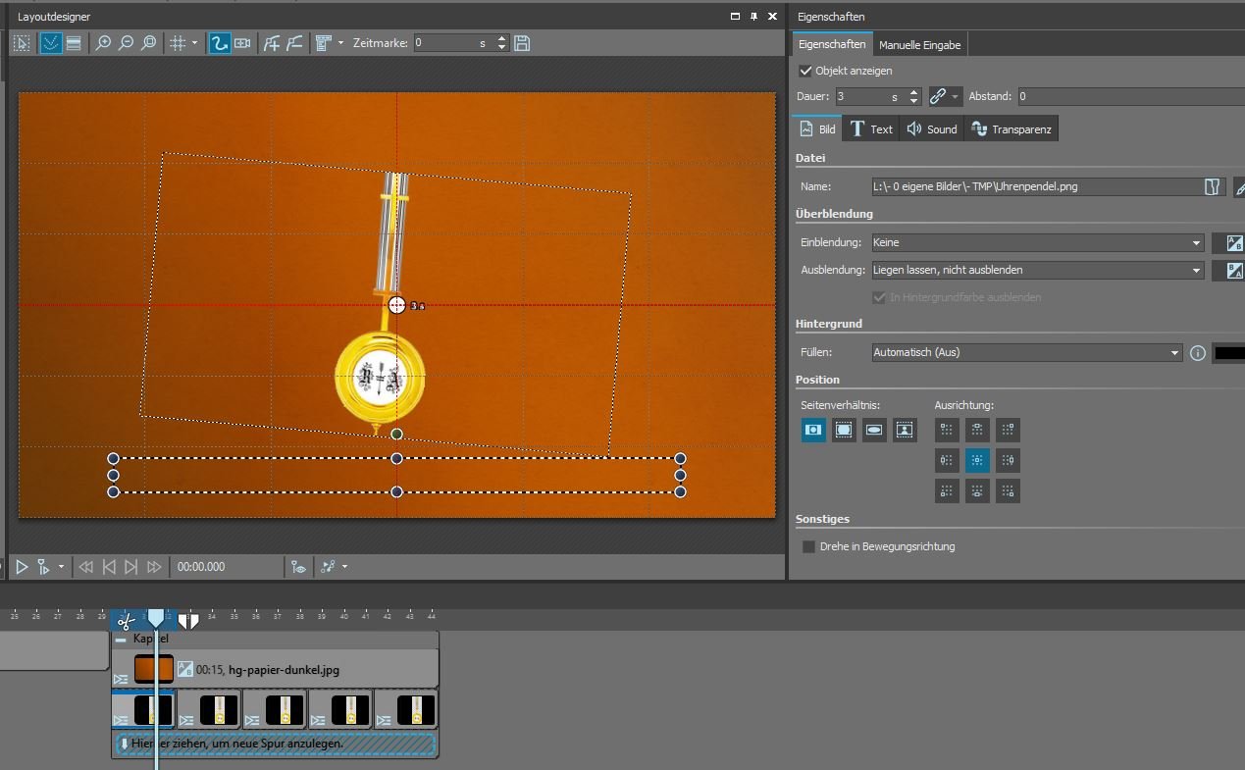Expand the Füllen 'Automatisch (Aus)' dropdown
Image resolution: width=1245 pixels, height=770 pixels.
(x=1026, y=352)
